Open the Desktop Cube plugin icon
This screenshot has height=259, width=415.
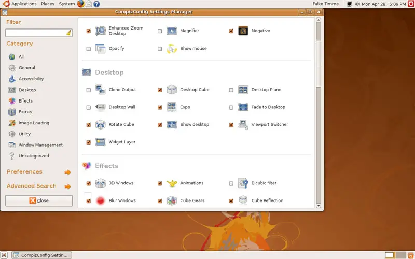tap(172, 90)
